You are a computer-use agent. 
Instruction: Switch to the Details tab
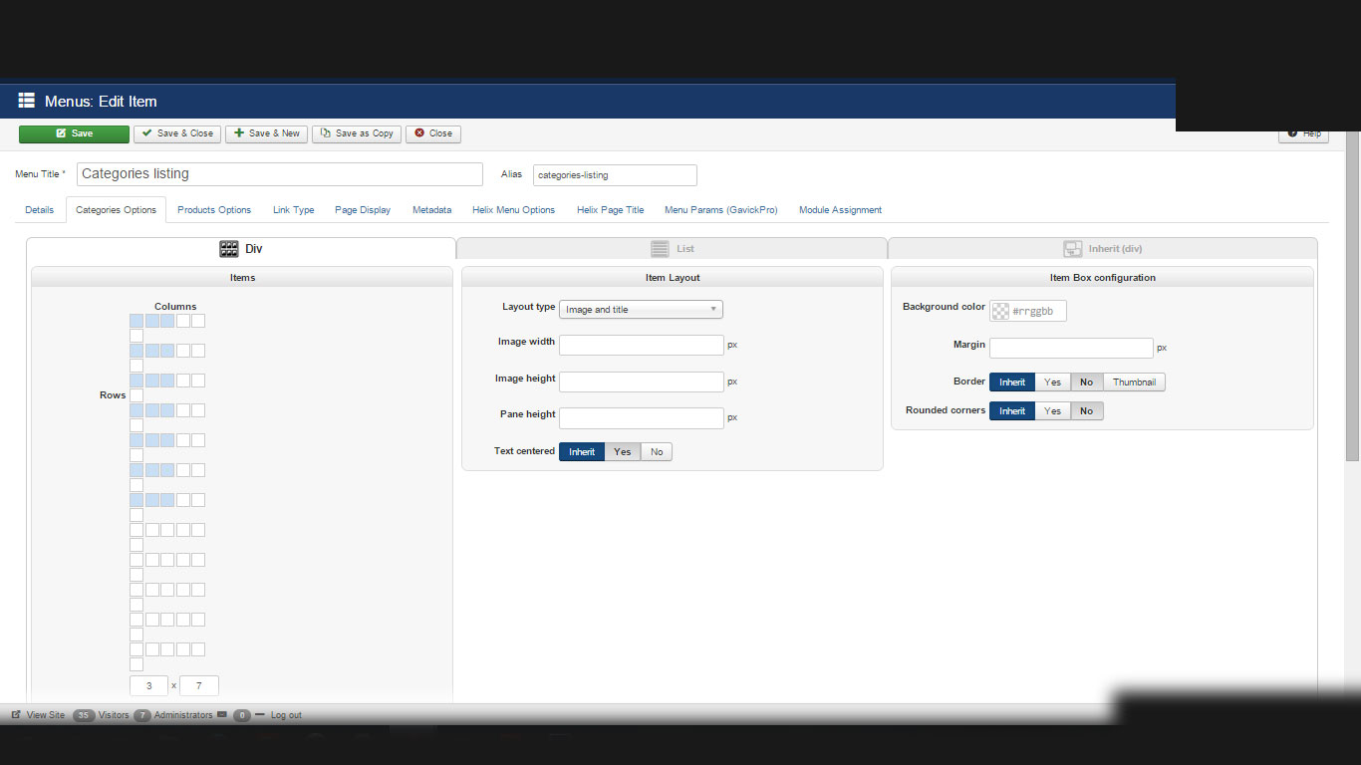[x=40, y=210]
